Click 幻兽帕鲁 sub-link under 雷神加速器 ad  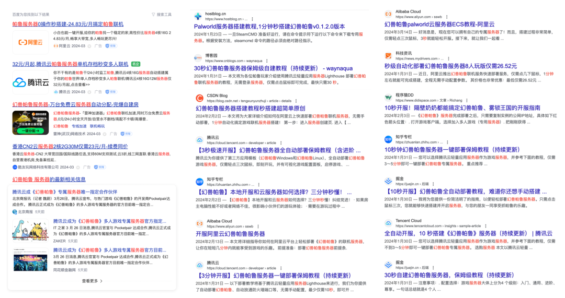click(61, 126)
